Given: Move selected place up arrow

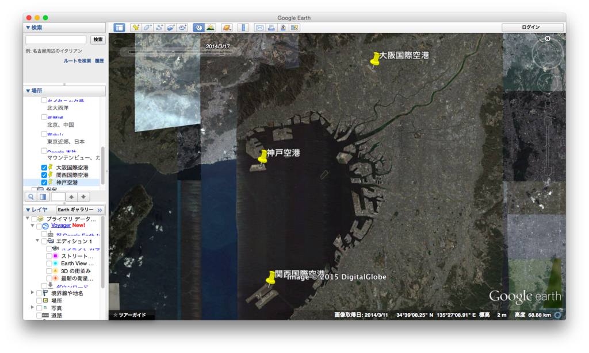Looking at the screenshot, I should tap(71, 197).
